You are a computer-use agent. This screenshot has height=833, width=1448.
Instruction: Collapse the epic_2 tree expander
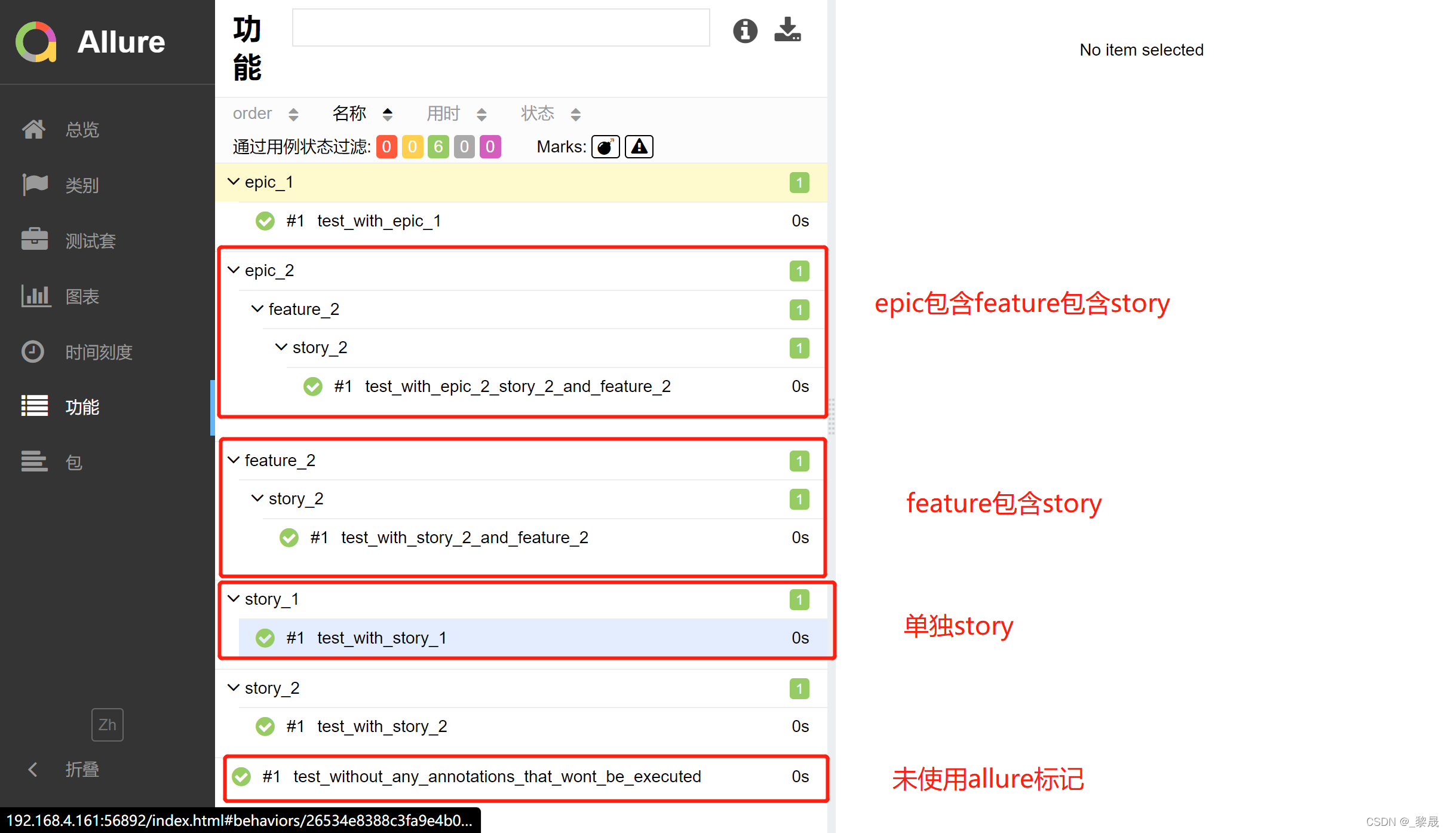point(236,269)
